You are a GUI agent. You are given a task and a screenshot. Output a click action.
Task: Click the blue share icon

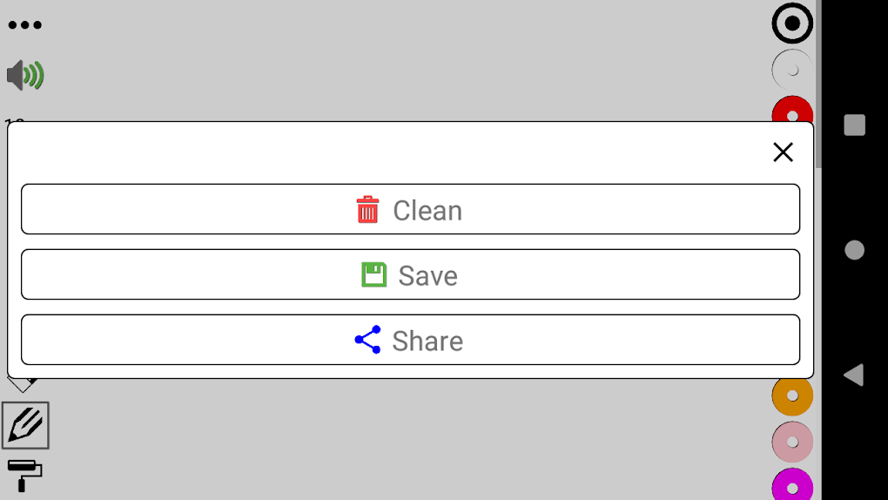(368, 341)
